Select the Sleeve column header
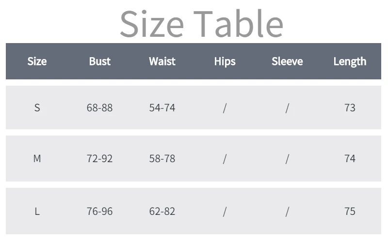Image resolution: width=388 pixels, height=242 pixels. click(287, 61)
